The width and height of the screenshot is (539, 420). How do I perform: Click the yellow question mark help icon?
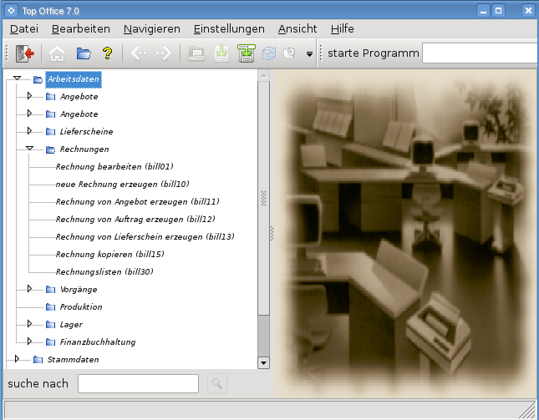tap(108, 53)
